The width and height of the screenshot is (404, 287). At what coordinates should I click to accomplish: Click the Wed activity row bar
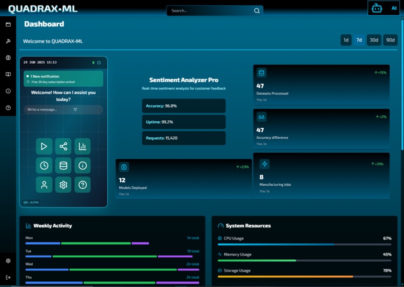tap(112, 269)
